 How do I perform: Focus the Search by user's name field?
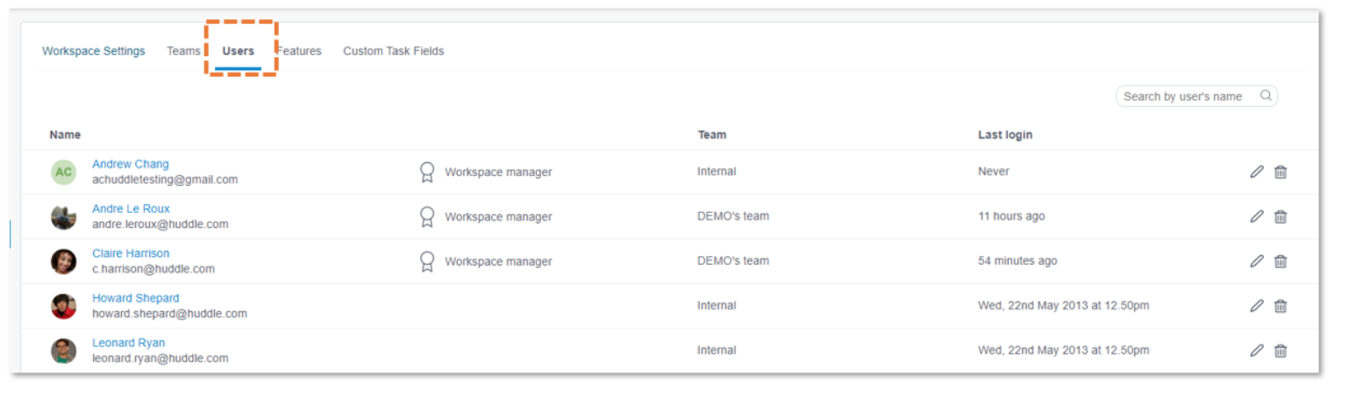click(x=1196, y=96)
